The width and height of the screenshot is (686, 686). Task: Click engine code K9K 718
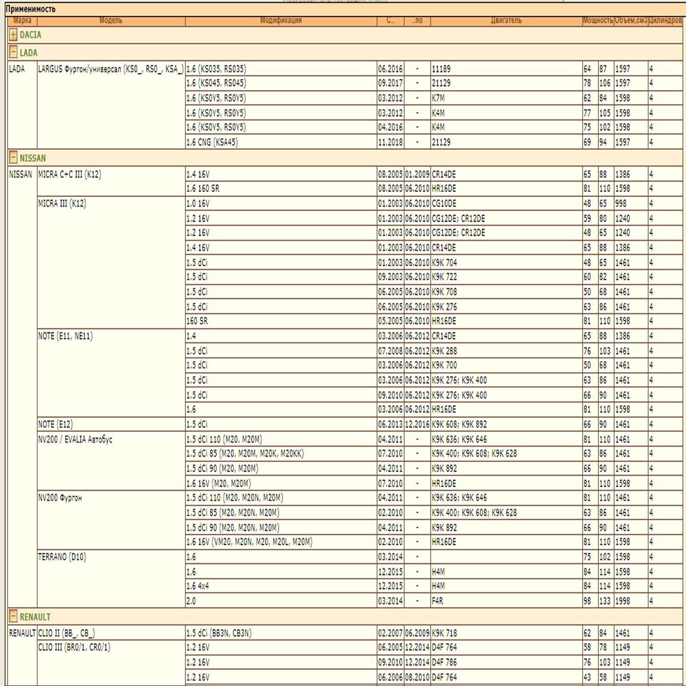[444, 633]
